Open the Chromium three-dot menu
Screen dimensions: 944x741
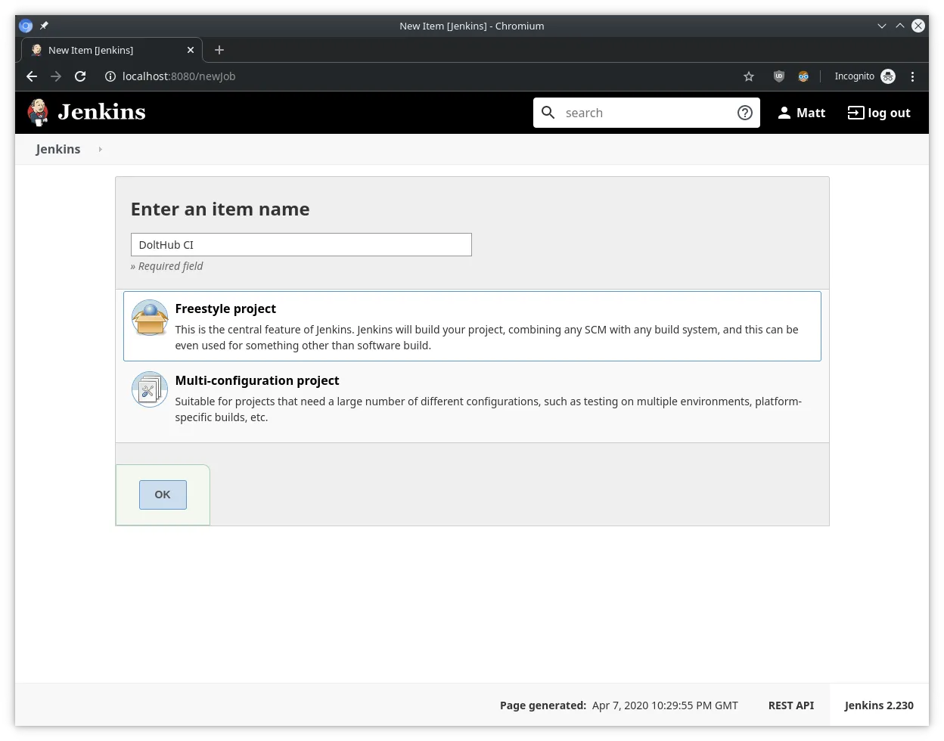(912, 76)
